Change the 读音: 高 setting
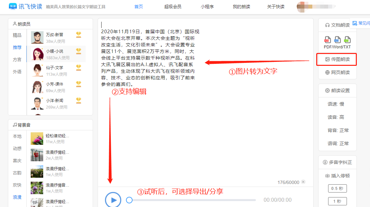This screenshot has height=207, width=370. tap(336, 117)
